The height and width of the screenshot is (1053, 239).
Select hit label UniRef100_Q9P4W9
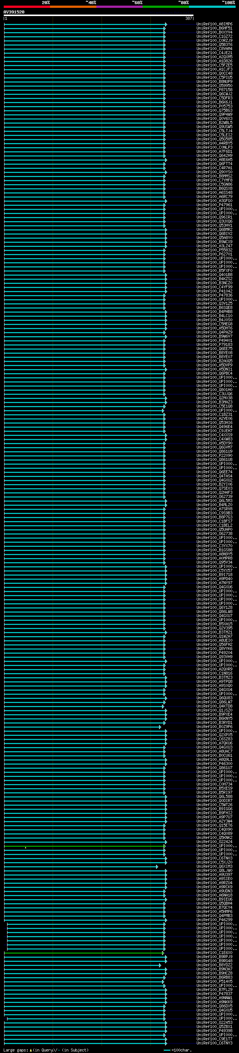point(214,114)
